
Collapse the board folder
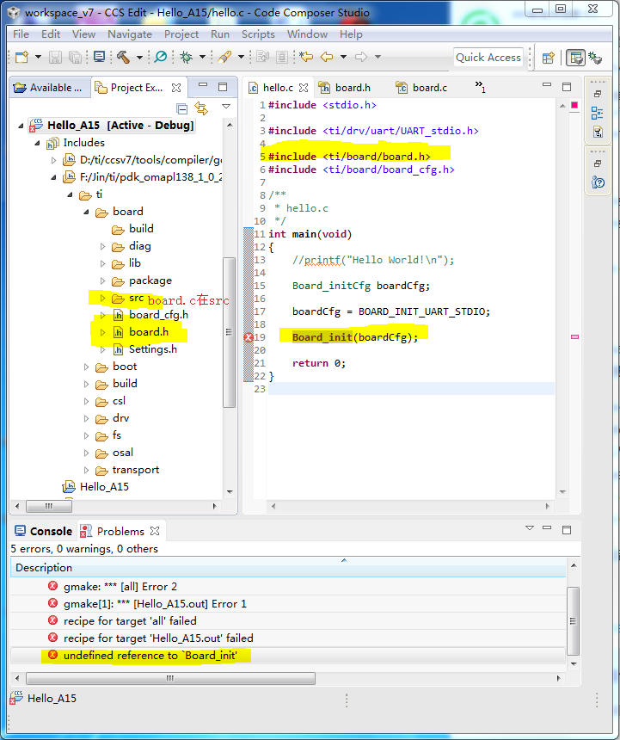coord(86,213)
